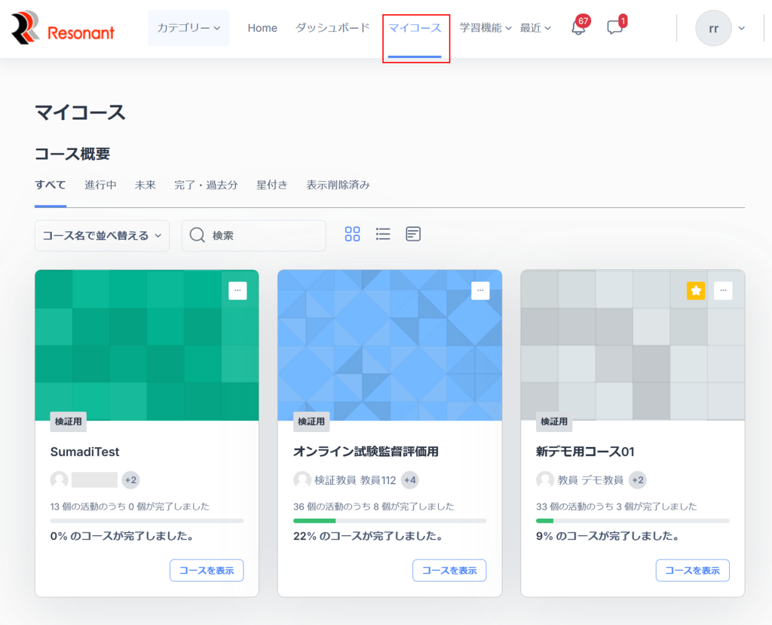Expand the 学習機能 menu
This screenshot has width=772, height=625.
click(x=486, y=28)
